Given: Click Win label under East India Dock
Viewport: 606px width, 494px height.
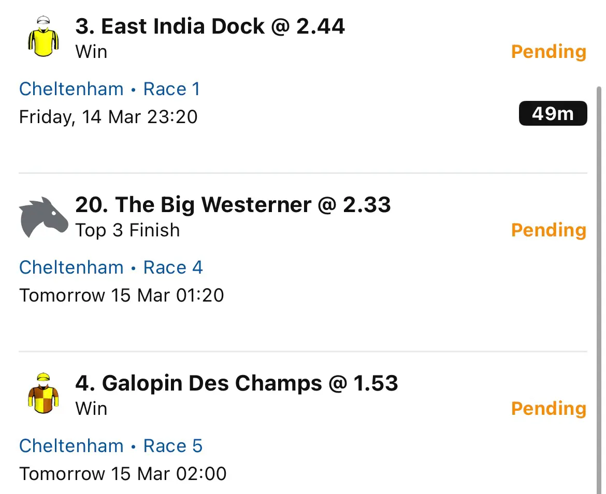Looking at the screenshot, I should 91,52.
